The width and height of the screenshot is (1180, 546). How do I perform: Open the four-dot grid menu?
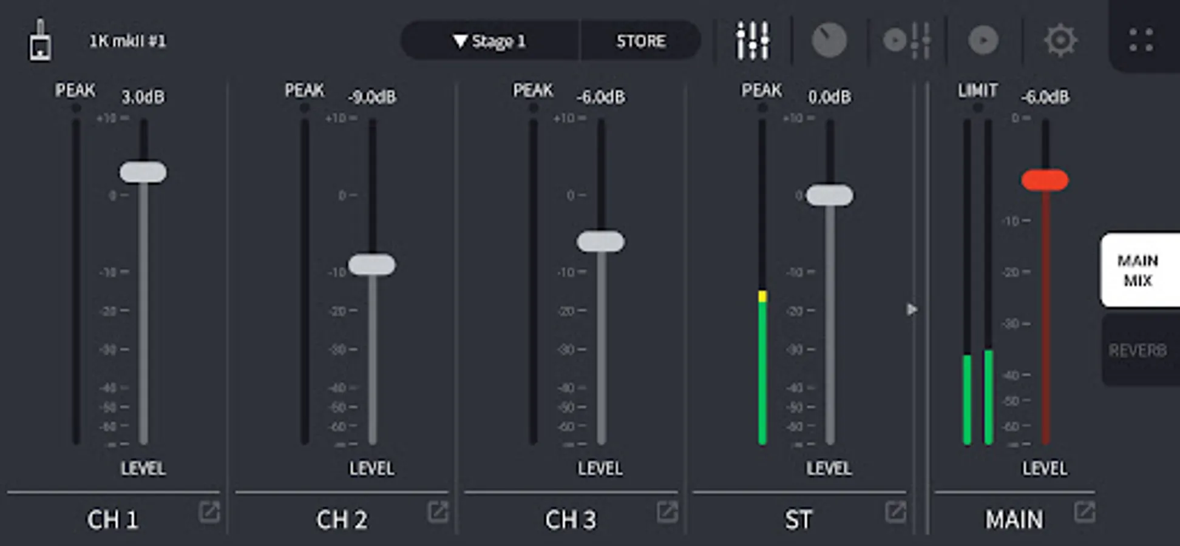pos(1141,40)
